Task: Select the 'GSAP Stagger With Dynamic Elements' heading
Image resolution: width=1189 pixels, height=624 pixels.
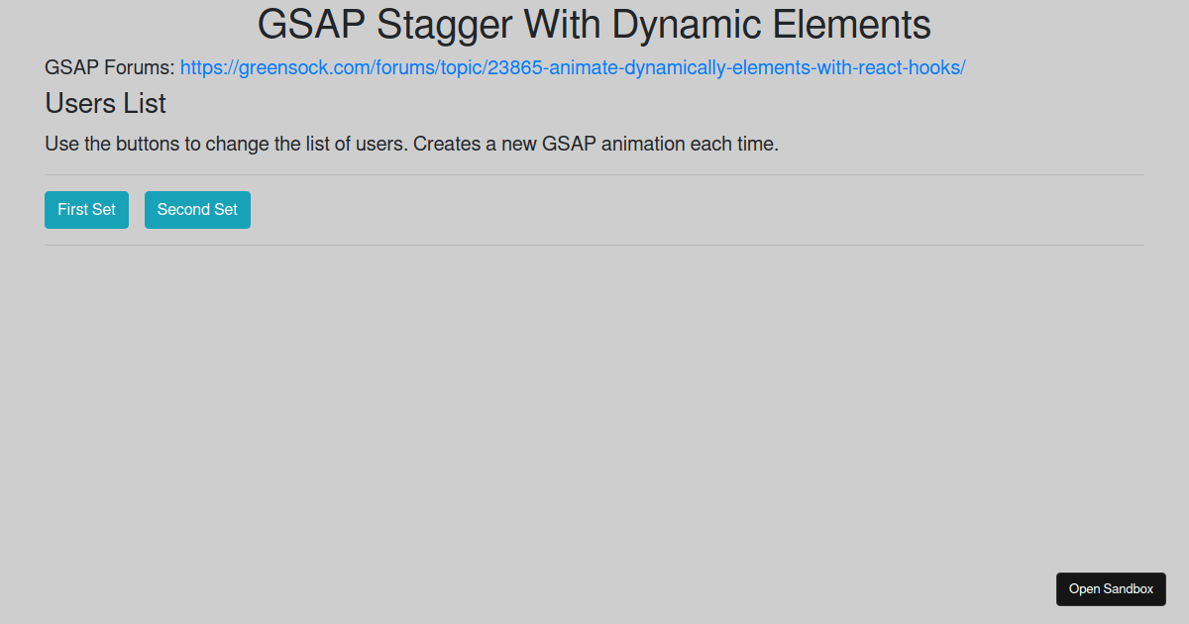Action: point(594,25)
